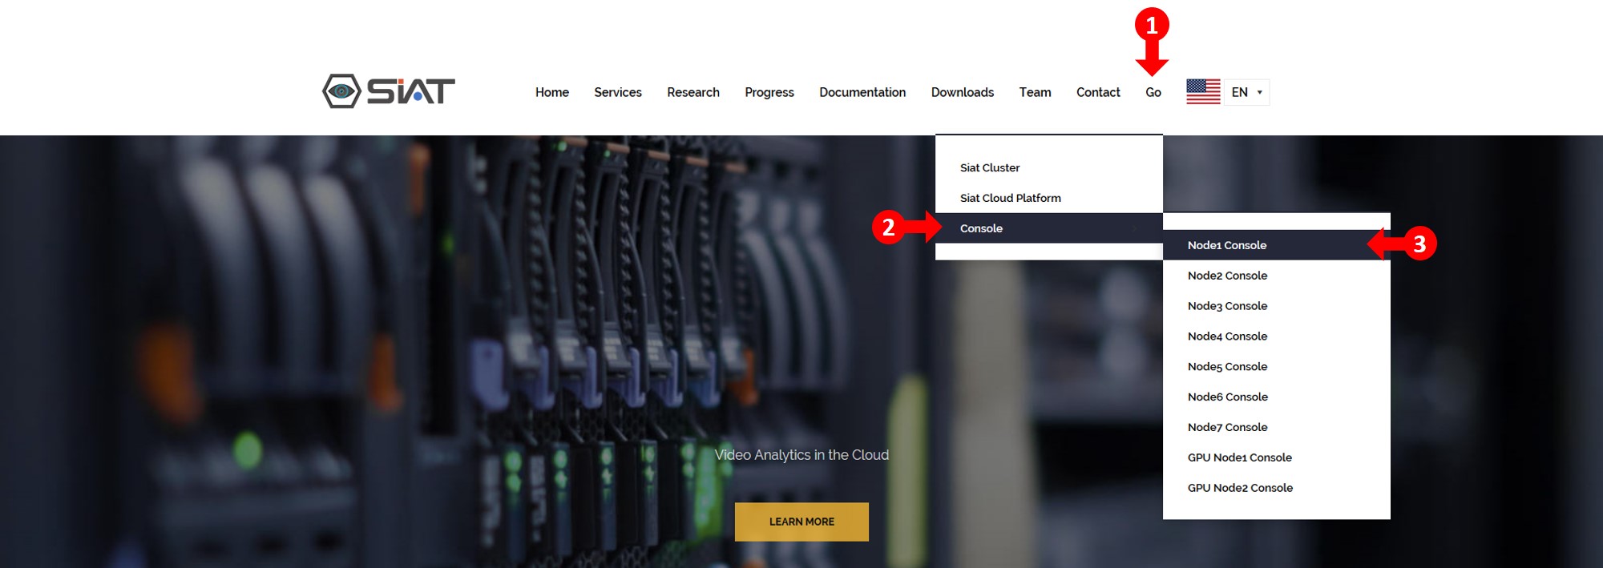The height and width of the screenshot is (568, 1603).
Task: Open Node1 Console
Action: [1226, 245]
